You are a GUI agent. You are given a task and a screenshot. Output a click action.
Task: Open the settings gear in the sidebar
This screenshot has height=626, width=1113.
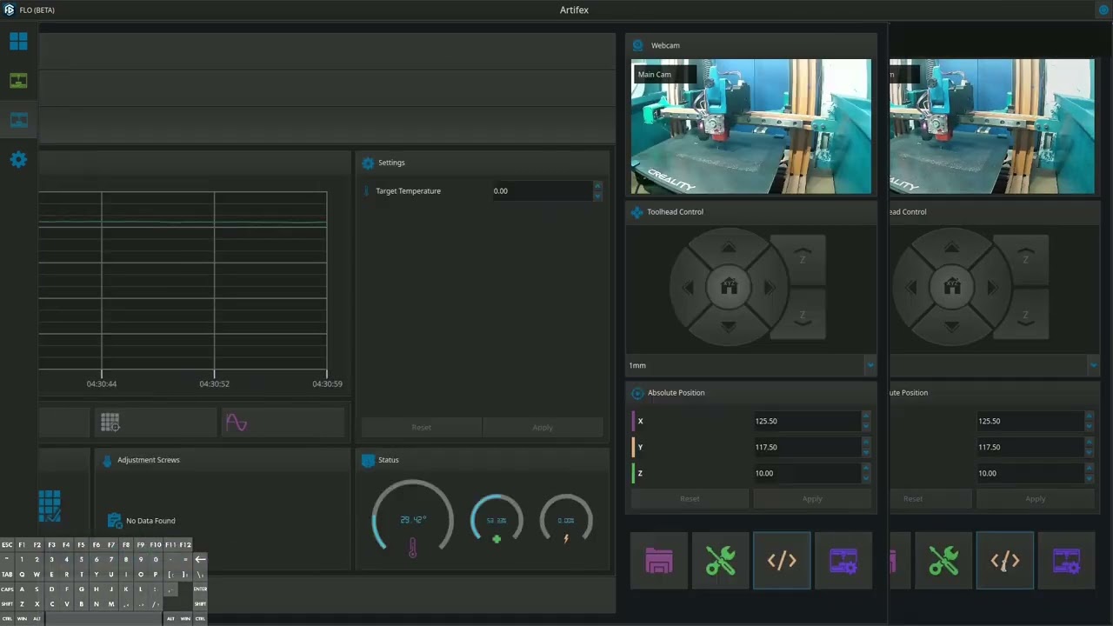pos(18,160)
